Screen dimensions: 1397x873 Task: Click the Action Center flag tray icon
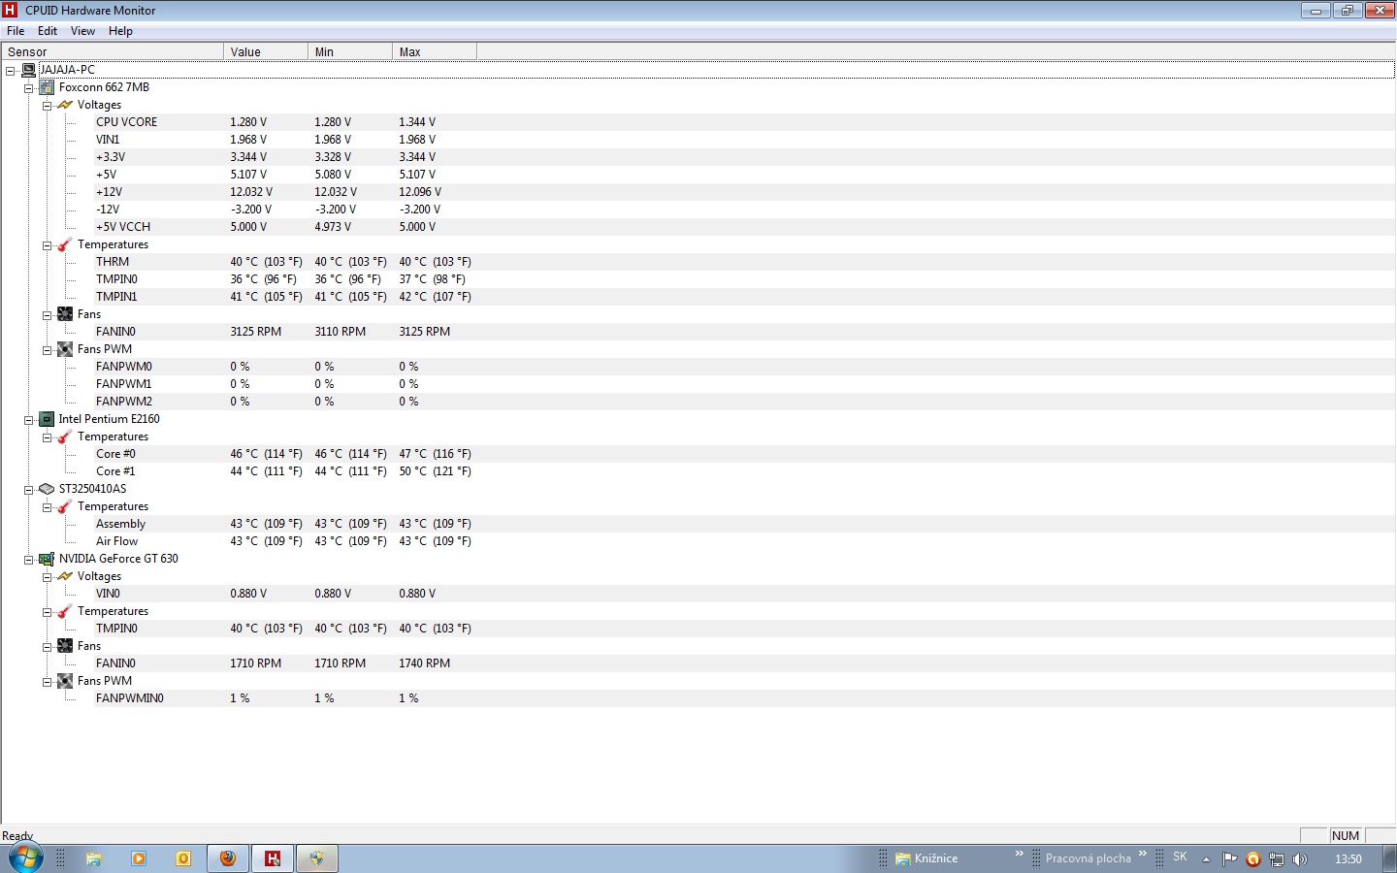(1230, 858)
